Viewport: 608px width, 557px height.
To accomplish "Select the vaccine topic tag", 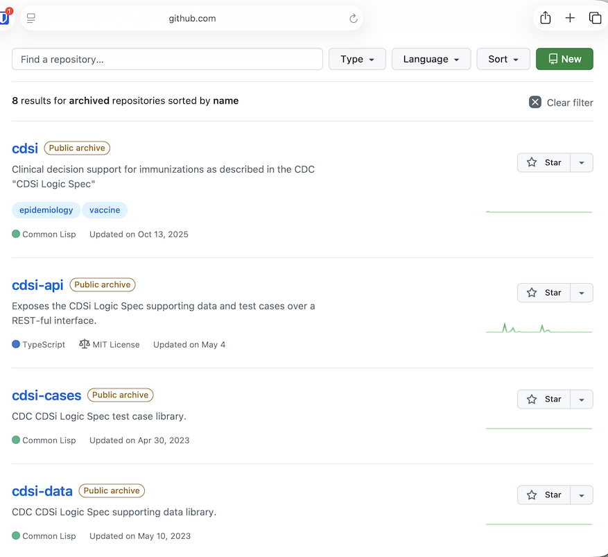I will click(105, 210).
